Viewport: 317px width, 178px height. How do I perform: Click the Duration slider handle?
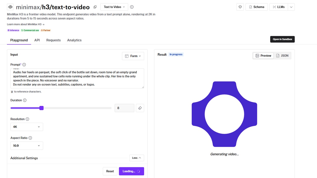(41, 108)
